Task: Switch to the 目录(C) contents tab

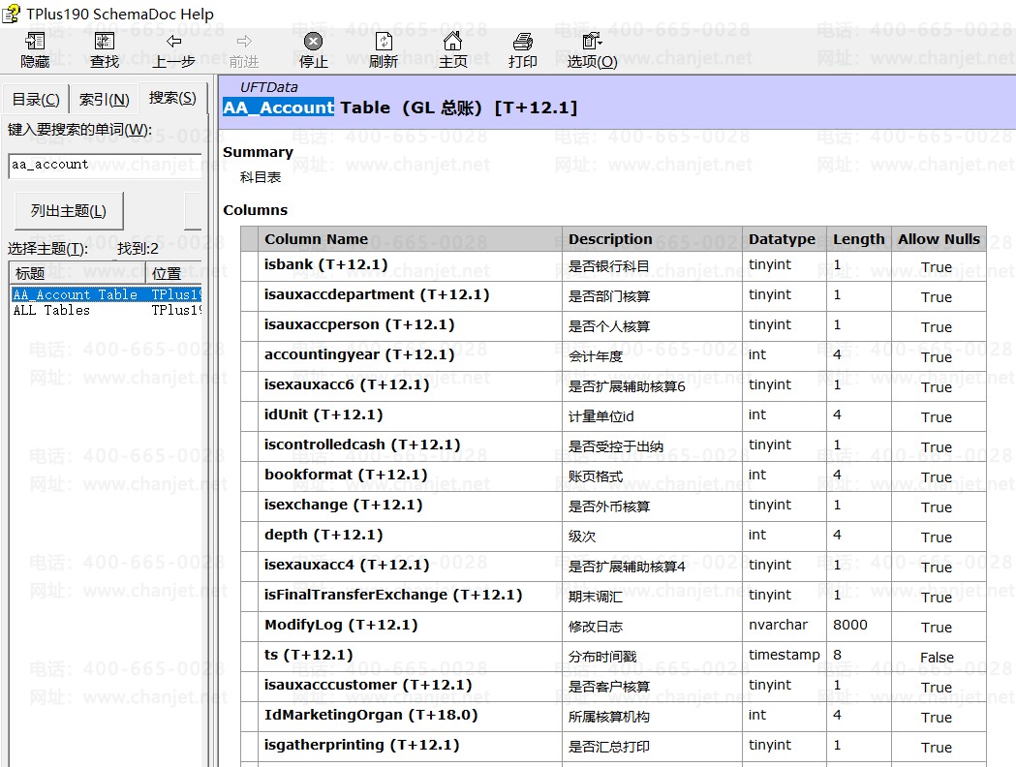Action: (x=36, y=99)
